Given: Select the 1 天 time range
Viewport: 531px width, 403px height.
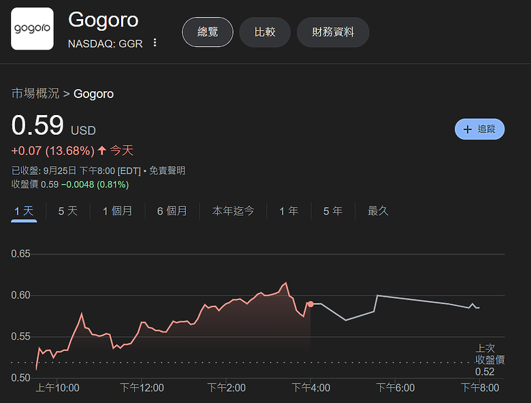Looking at the screenshot, I should (24, 211).
